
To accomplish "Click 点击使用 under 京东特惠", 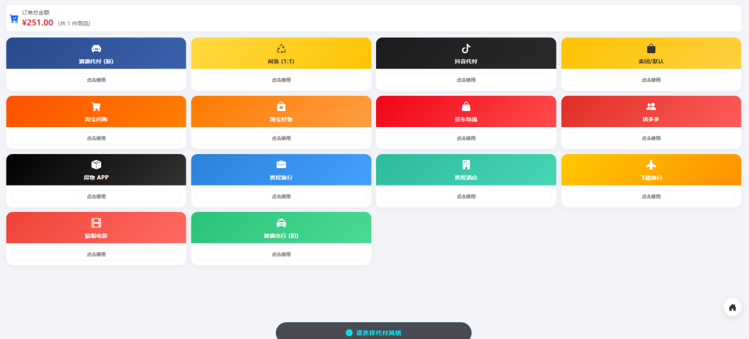I will pyautogui.click(x=466, y=138).
